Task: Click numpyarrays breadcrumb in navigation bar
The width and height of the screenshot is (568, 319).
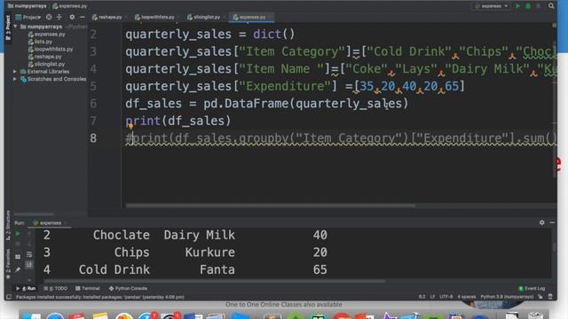Action: click(x=28, y=6)
